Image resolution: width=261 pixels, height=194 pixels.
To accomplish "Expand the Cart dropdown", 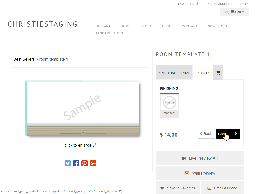I will click(x=234, y=12).
